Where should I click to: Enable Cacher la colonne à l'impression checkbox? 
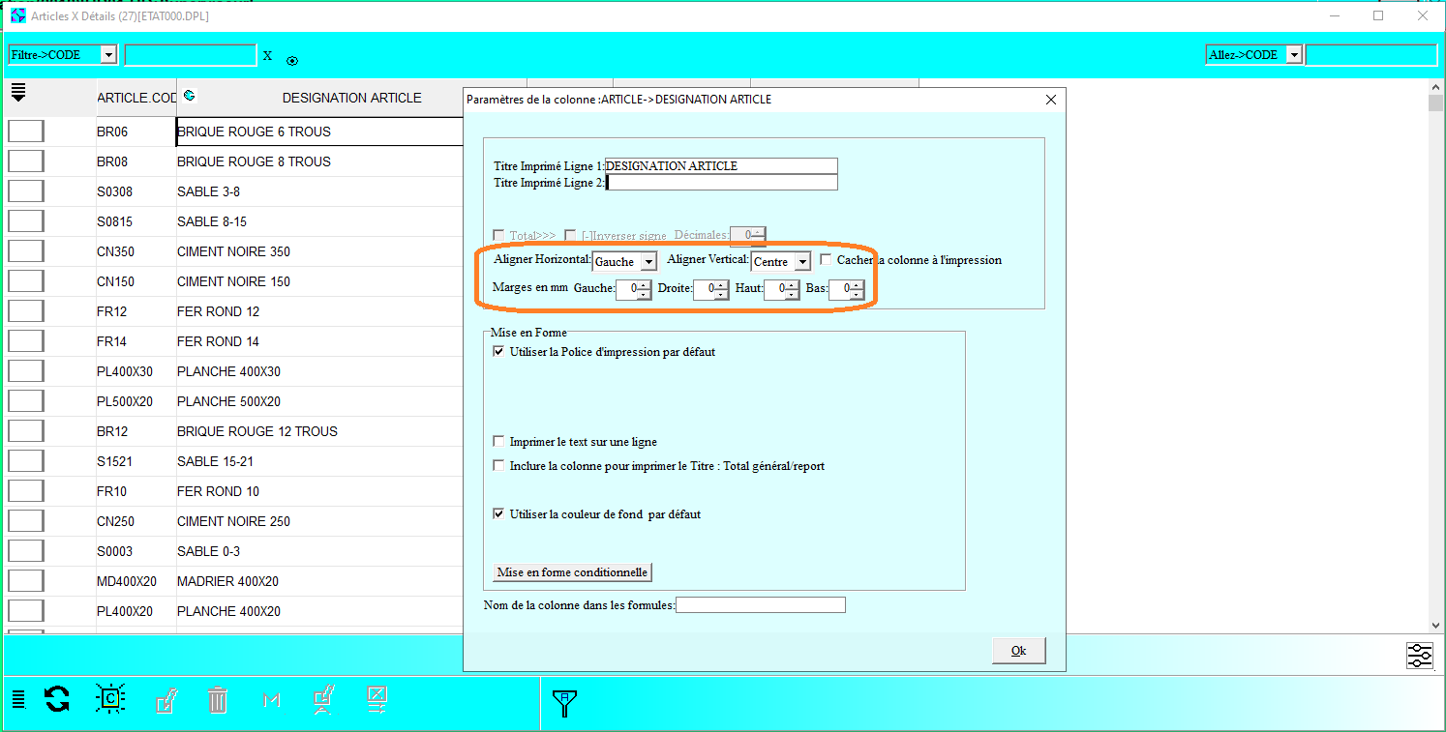point(826,260)
